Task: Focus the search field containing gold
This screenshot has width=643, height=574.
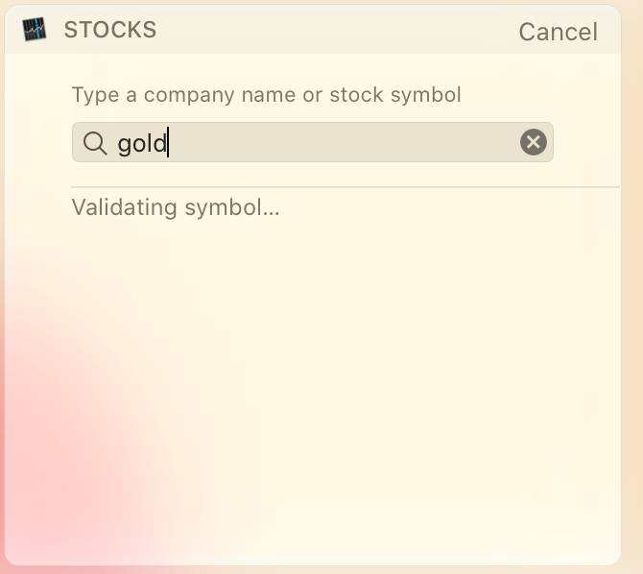Action: click(x=313, y=142)
